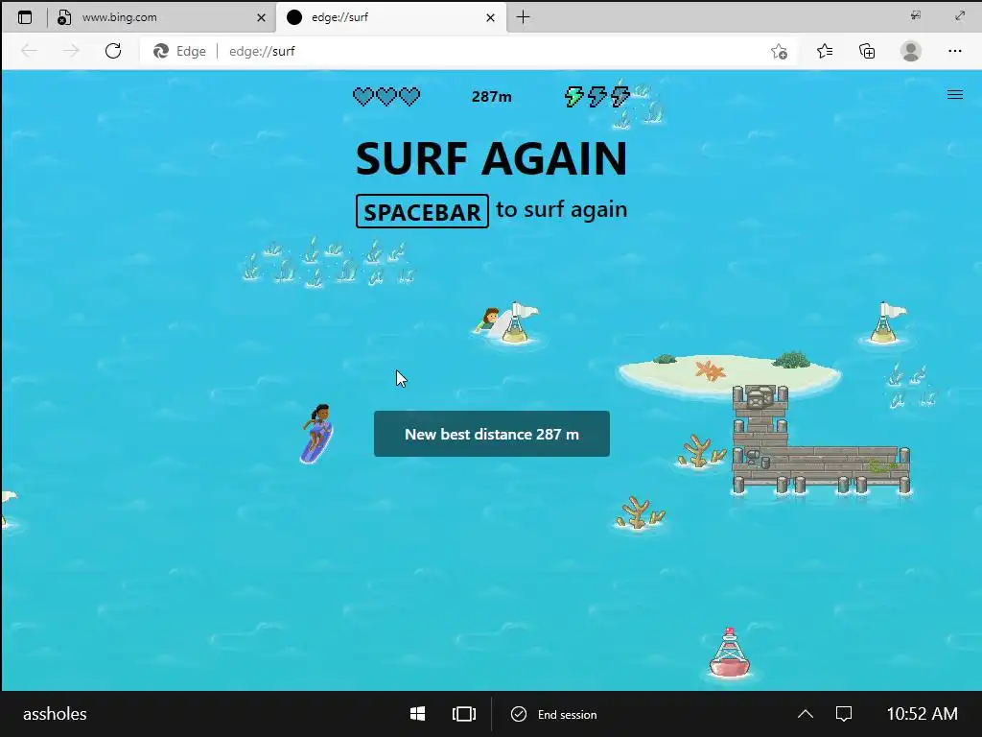This screenshot has height=737, width=982.
Task: Open the notification center icon
Action: 844,714
